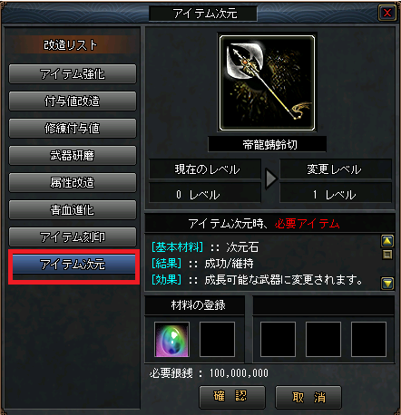401x415 pixels.
Task: Click the arrow between current and changed level
Action: [x=270, y=179]
